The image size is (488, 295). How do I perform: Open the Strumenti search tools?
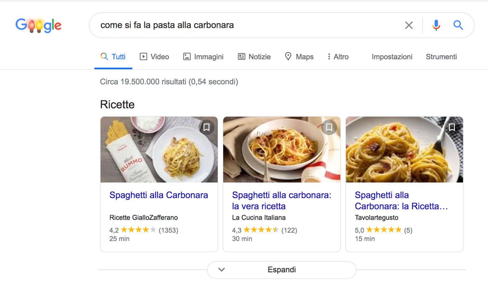click(x=441, y=57)
